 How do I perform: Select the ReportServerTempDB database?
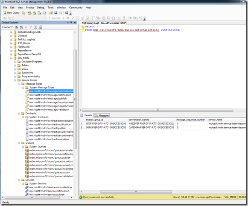point(29,54)
